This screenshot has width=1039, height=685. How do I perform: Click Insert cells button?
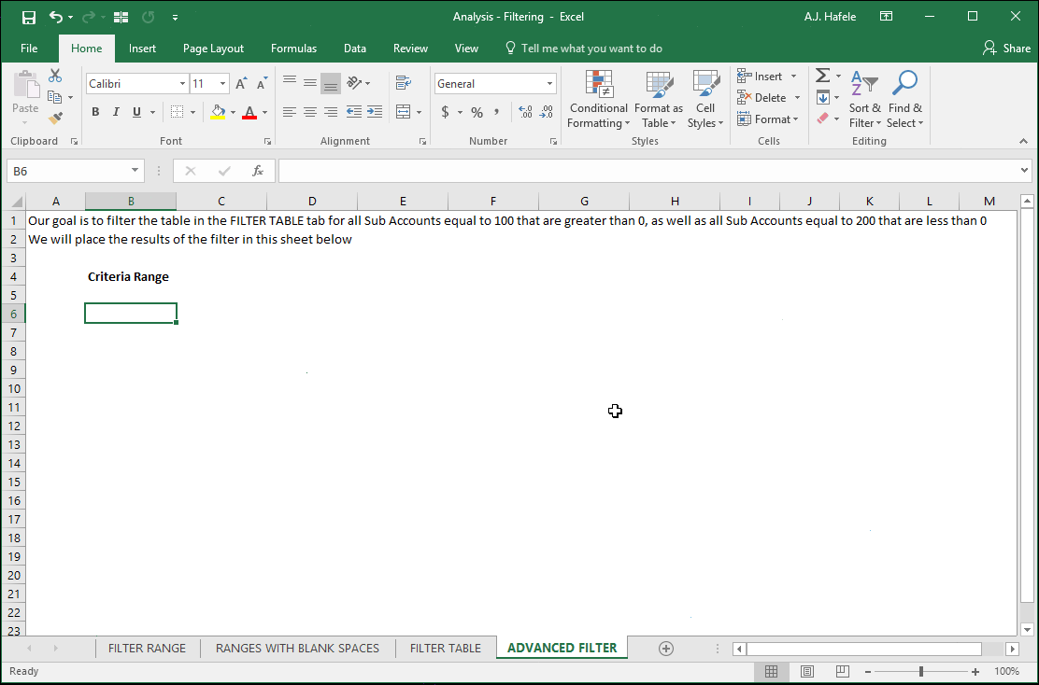(x=761, y=77)
